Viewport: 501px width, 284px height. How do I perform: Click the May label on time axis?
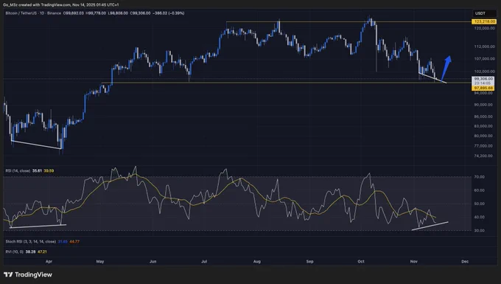(x=100, y=262)
